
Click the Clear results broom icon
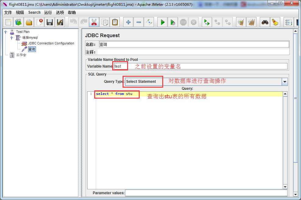pos(241,23)
